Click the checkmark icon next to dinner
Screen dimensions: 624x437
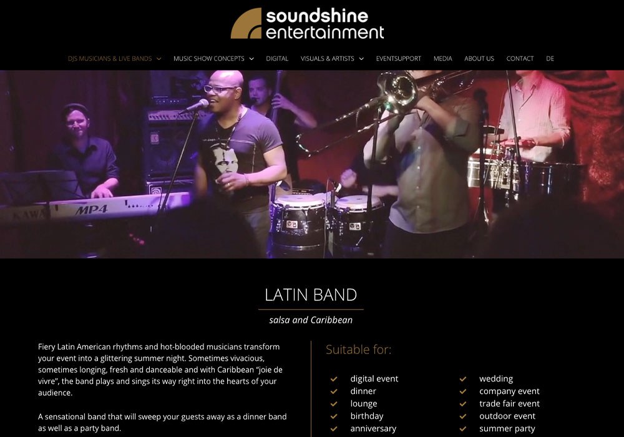coord(334,391)
